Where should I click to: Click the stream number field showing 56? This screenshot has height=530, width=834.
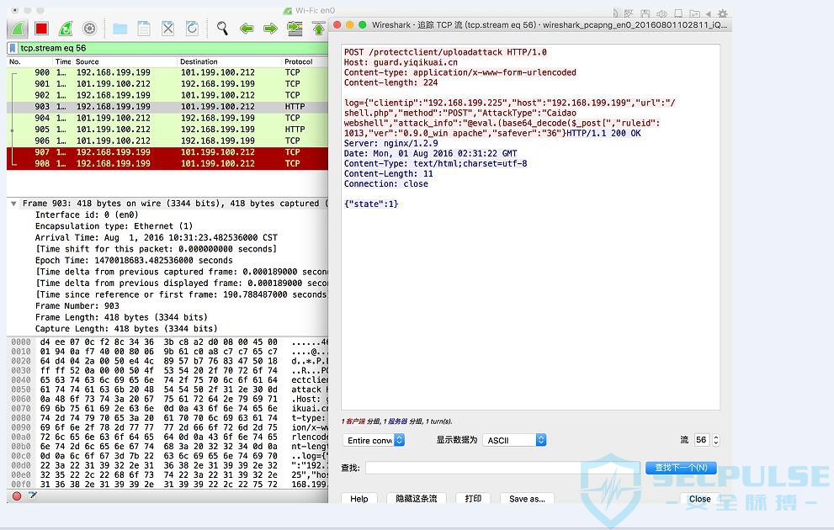click(702, 440)
